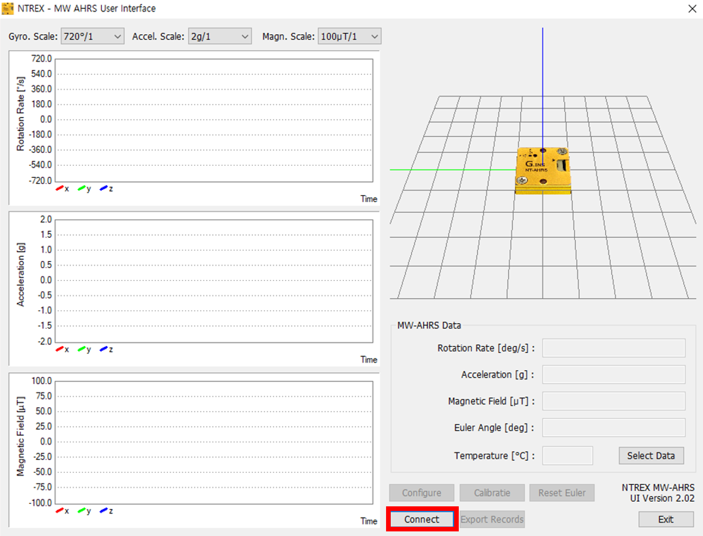Click the Acceleration [g] chart axis label
The height and width of the screenshot is (536, 703).
pyautogui.click(x=20, y=275)
